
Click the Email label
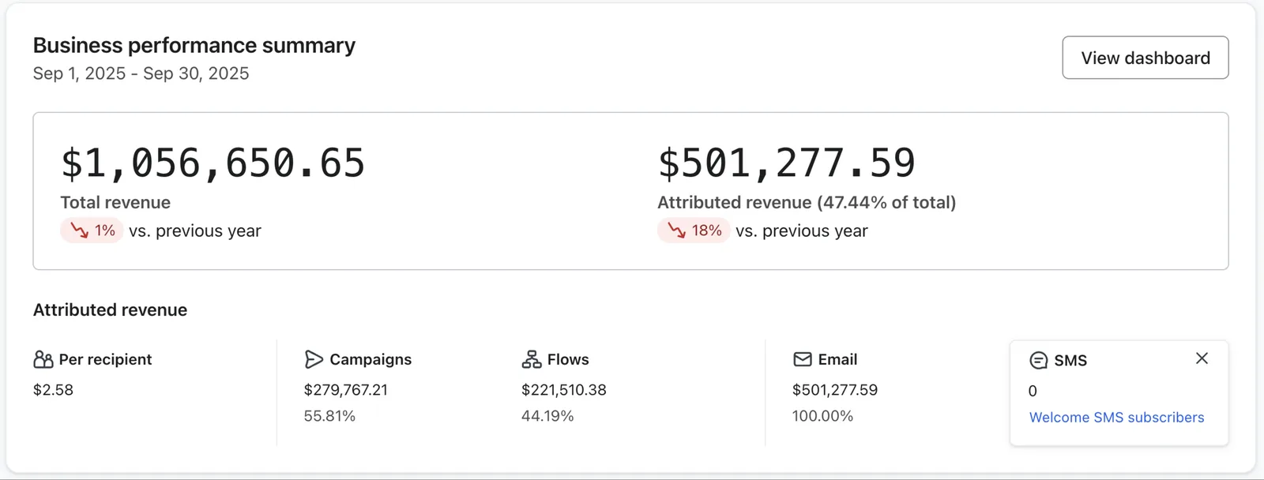[x=837, y=360]
